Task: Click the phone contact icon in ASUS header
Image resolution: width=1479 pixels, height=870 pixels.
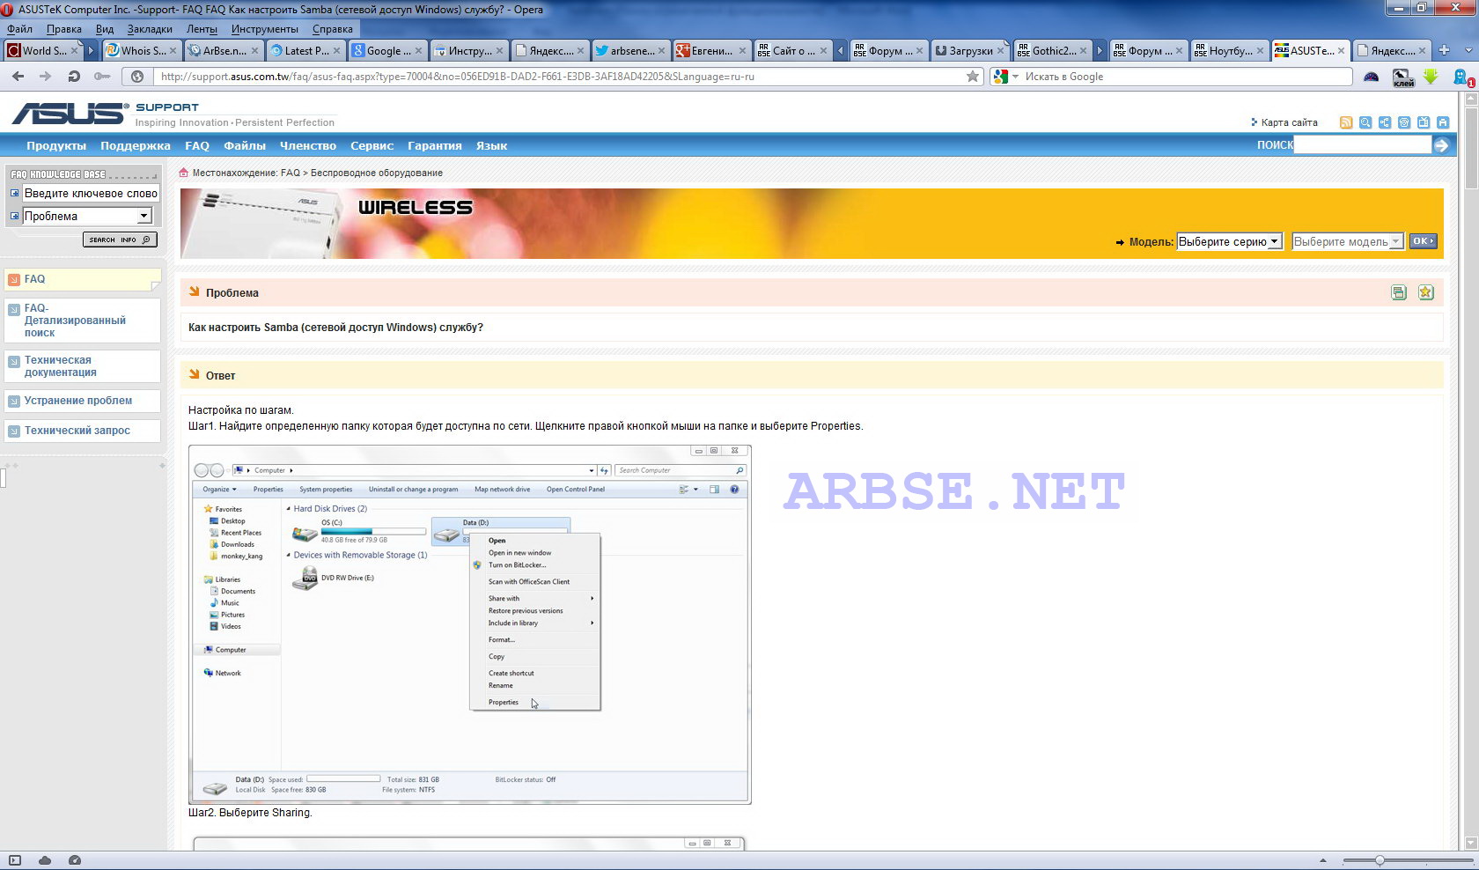Action: [1404, 122]
